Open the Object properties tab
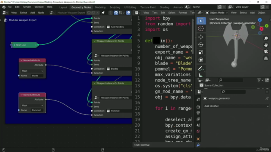Image resolution: width=271 pixels, height=152 pixels. pyautogui.click(x=198, y=139)
